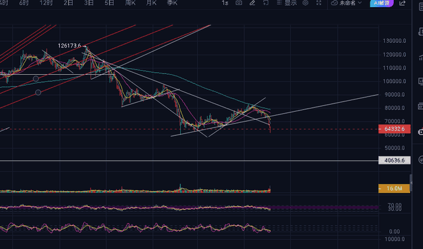Viewport: 423px width, 249px height.
Task: Switch to weekly 周K chart
Action: [x=130, y=3]
